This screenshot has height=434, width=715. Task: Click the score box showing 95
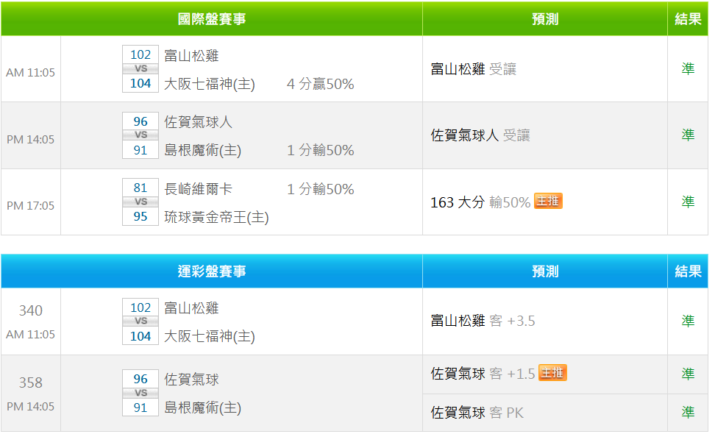[x=140, y=216]
